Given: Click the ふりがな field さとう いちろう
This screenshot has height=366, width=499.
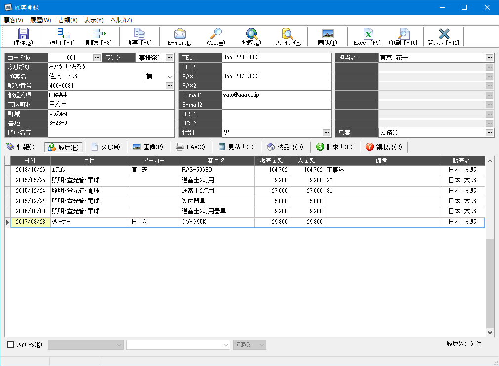Looking at the screenshot, I should point(111,67).
